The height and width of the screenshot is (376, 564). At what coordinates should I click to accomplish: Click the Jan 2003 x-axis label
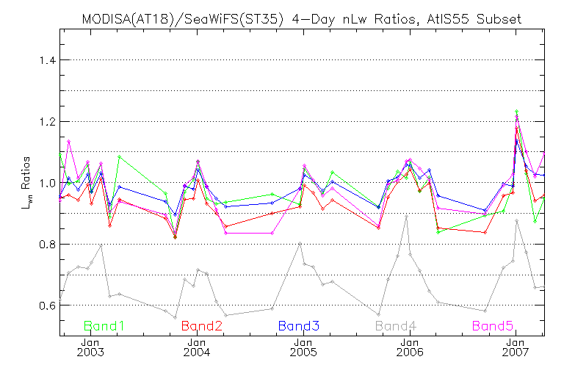pos(90,347)
